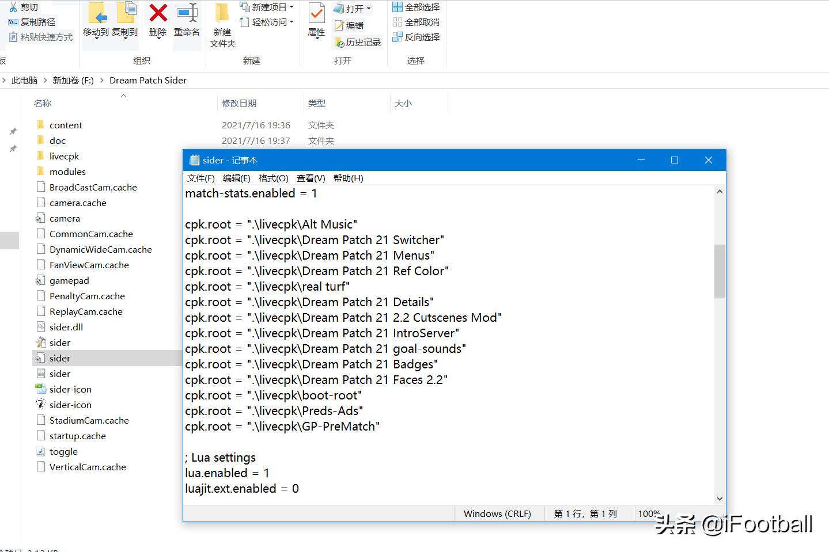Click "第 1 行，第 1 列" in the status bar

(x=585, y=514)
